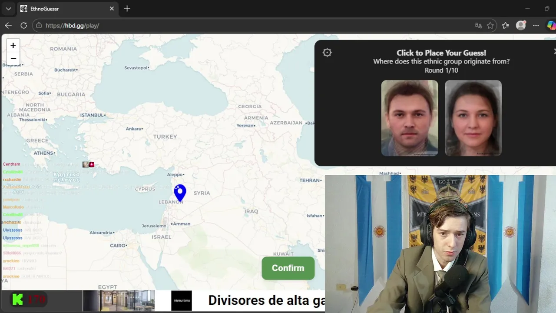Click Ankara label on the map
Screen dimensions: 556x313
pyautogui.click(x=133, y=129)
